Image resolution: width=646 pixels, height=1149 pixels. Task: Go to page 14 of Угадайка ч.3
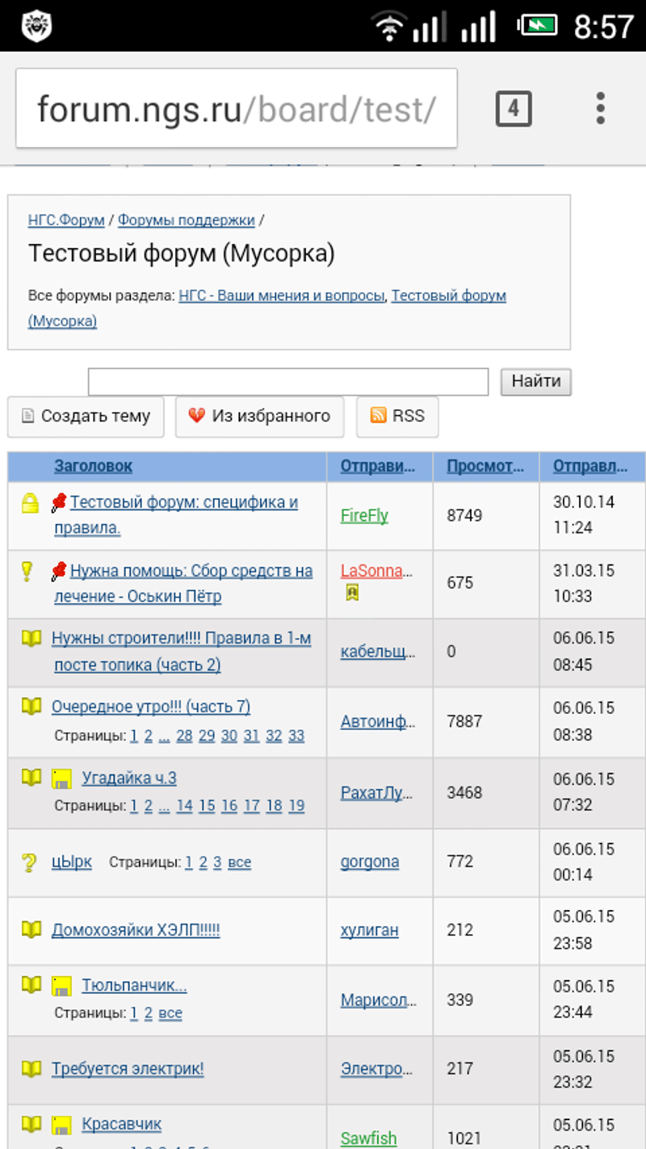click(x=185, y=806)
